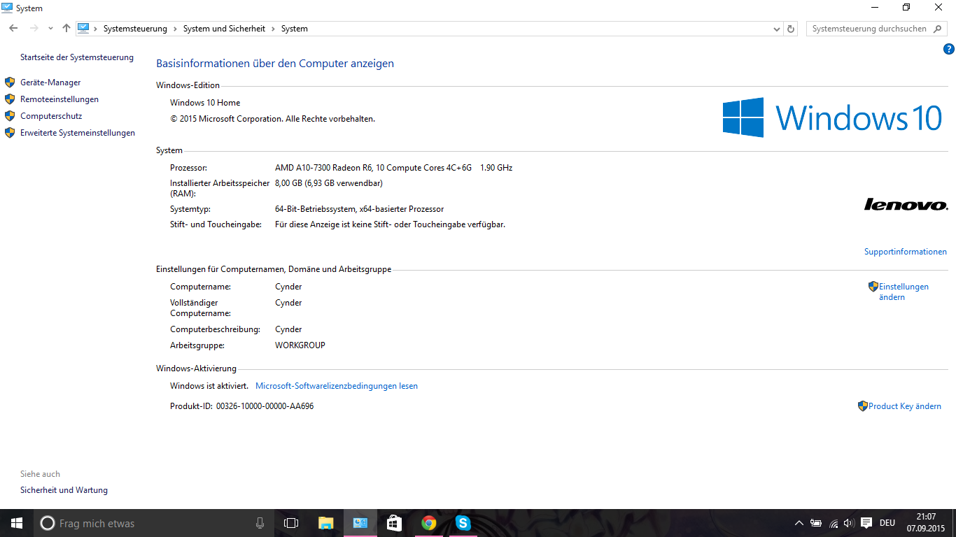
Task: Open help via blue question mark
Action: point(949,49)
